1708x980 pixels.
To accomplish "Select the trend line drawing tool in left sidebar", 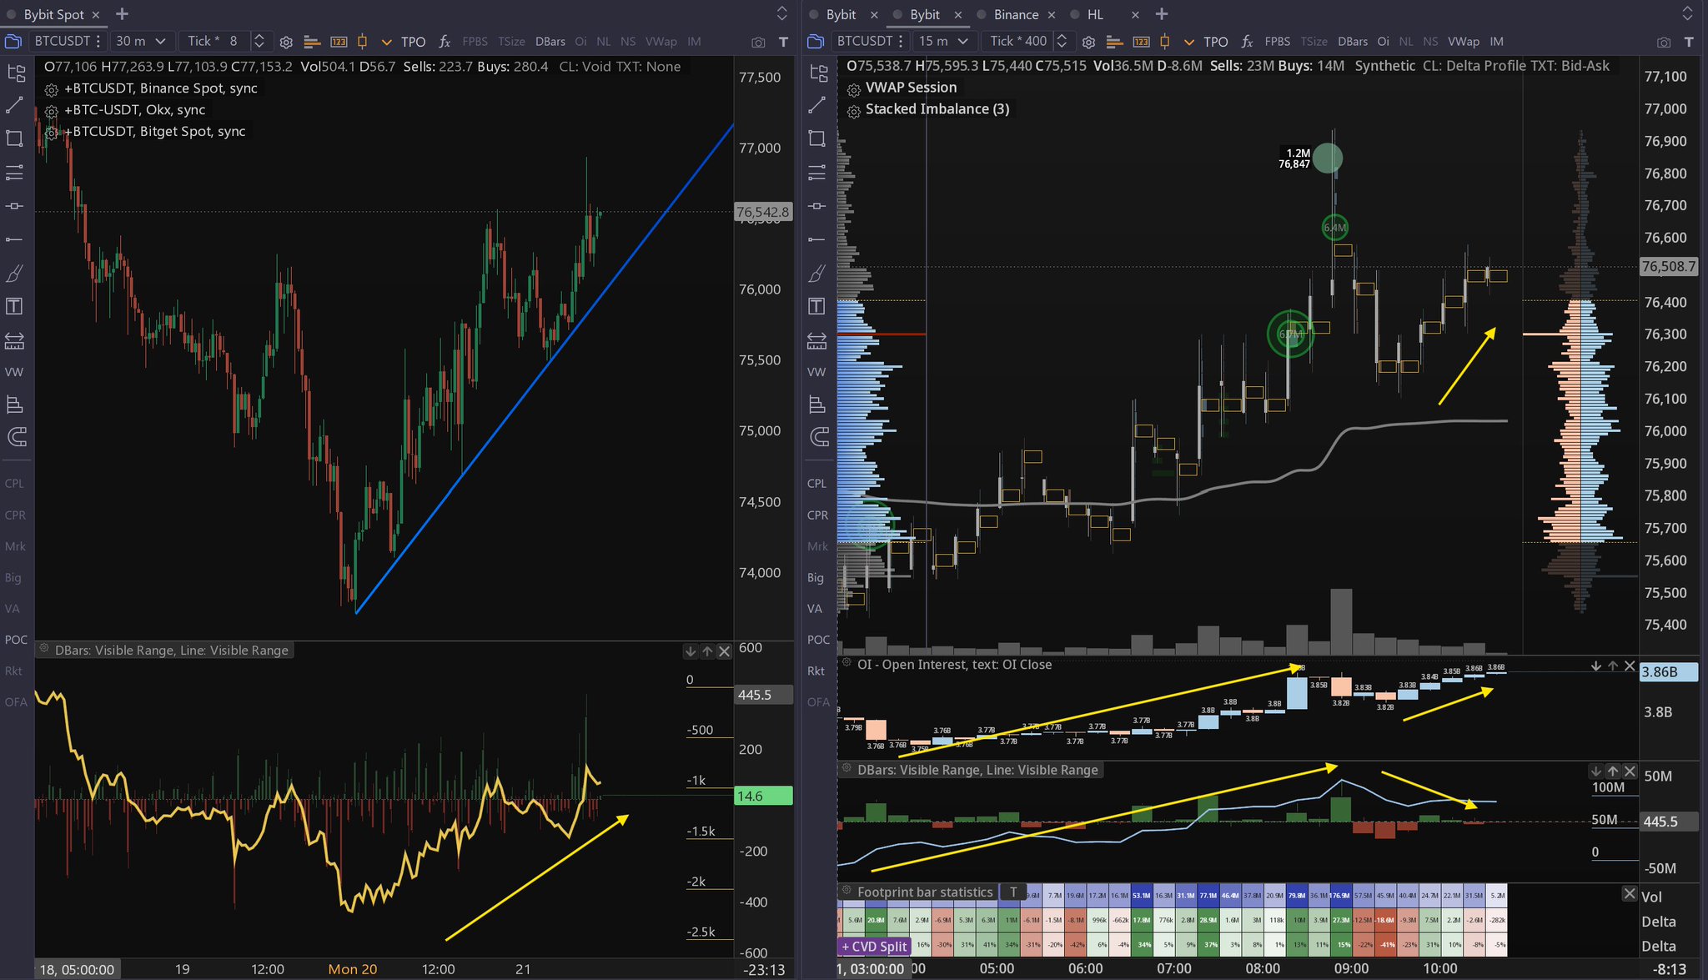I will point(14,105).
